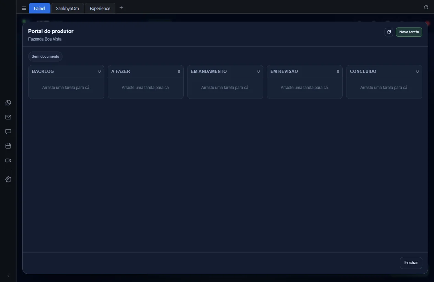The width and height of the screenshot is (434, 282).
Task: Click the CONCLUÍDO empty drop area
Action: click(x=384, y=88)
